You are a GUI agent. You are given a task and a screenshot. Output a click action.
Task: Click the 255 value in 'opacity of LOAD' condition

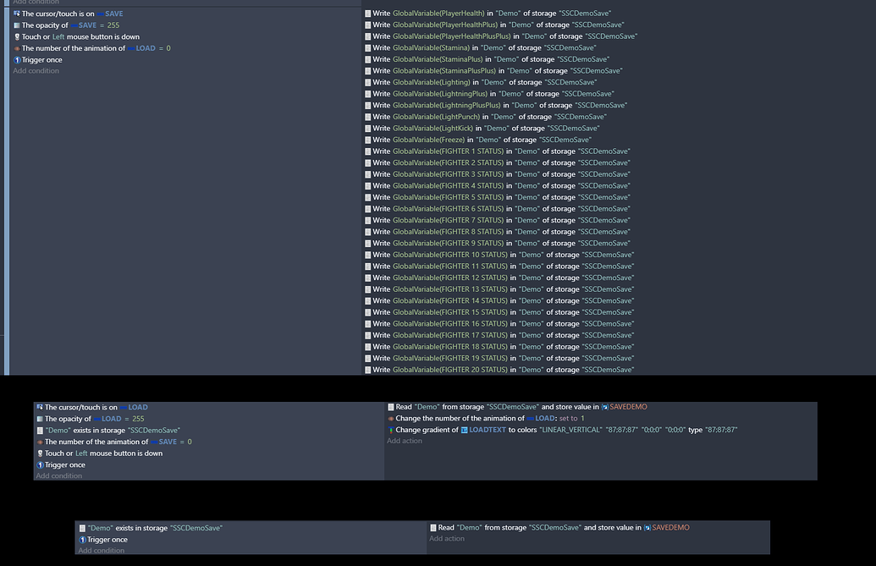138,419
